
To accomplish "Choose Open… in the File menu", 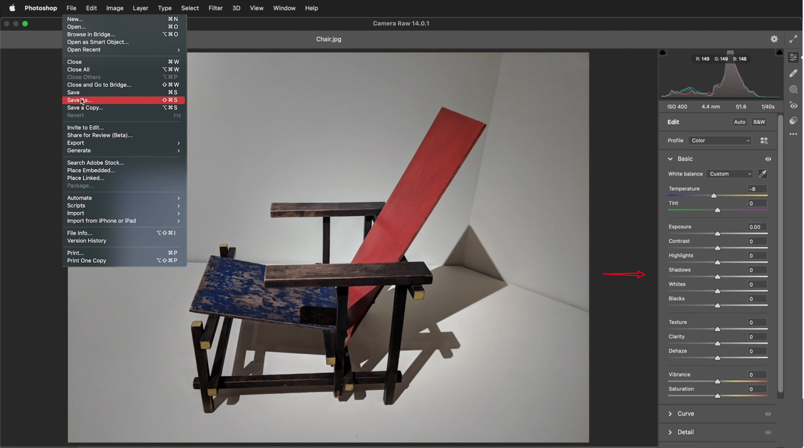I will click(124, 27).
